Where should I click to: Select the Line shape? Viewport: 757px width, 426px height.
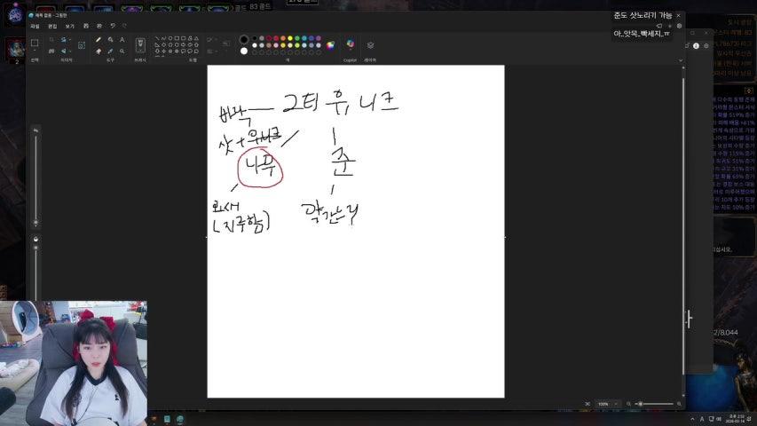pyautogui.click(x=157, y=38)
